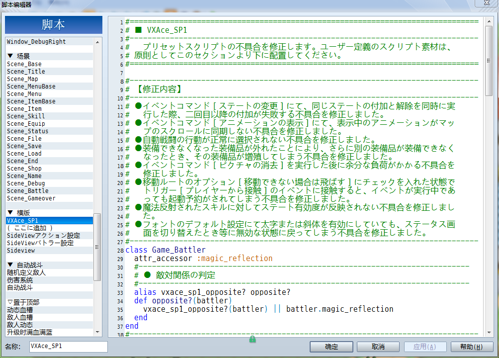499x358 pixels.
Task: Click the script list scroll-down arrow
Action: tap(97, 332)
